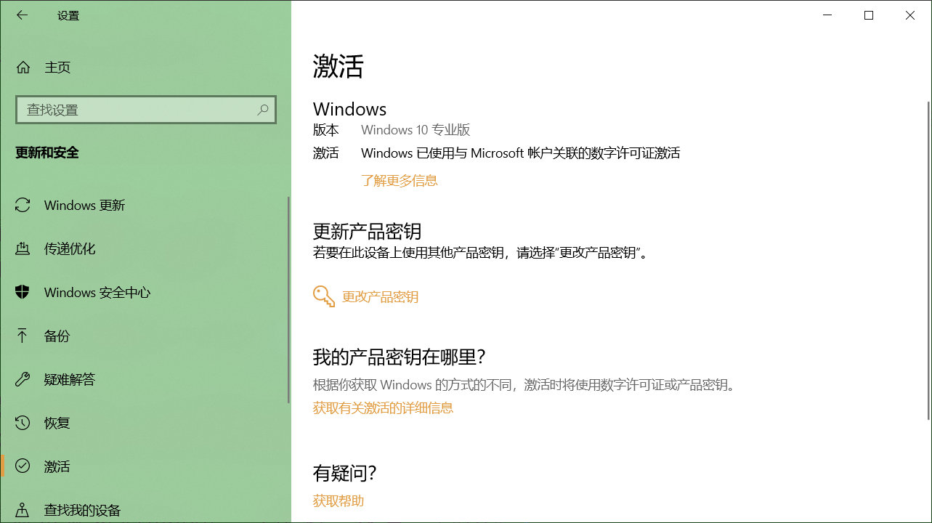Select 备份 from the sidebar
This screenshot has height=523, width=932.
57,336
